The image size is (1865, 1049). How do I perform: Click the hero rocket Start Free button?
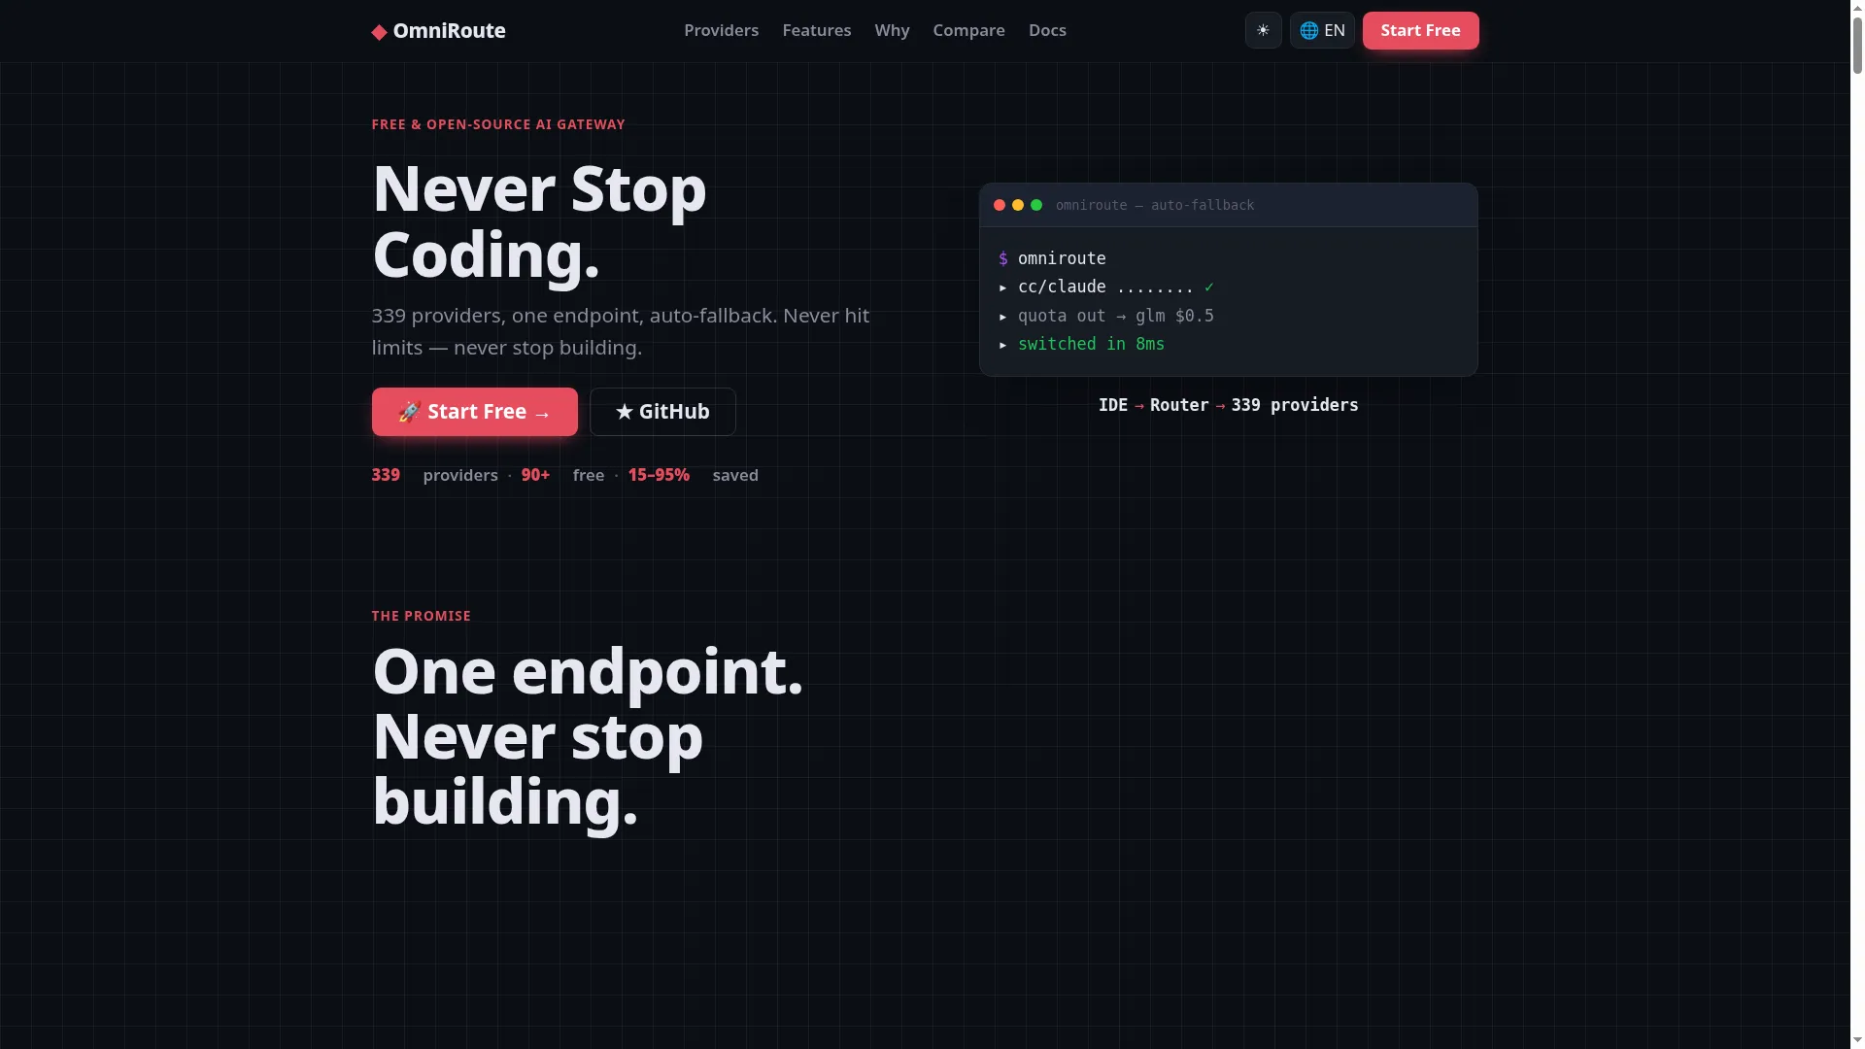(x=474, y=412)
